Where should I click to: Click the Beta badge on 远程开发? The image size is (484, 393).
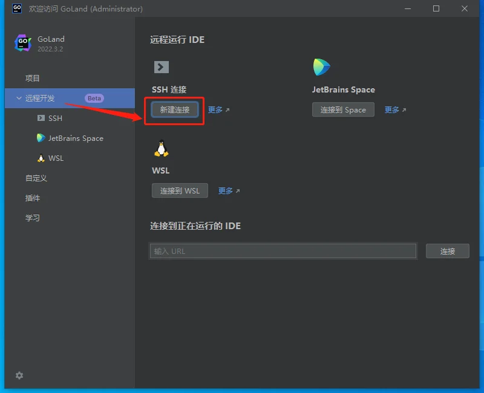point(94,98)
